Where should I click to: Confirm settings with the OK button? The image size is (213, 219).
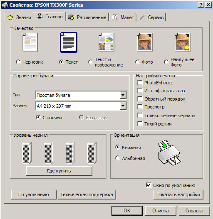[x=127, y=211]
